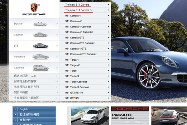
Task: Choose 911 Turbo S Cabriolet from the menu
Action: tap(77, 87)
